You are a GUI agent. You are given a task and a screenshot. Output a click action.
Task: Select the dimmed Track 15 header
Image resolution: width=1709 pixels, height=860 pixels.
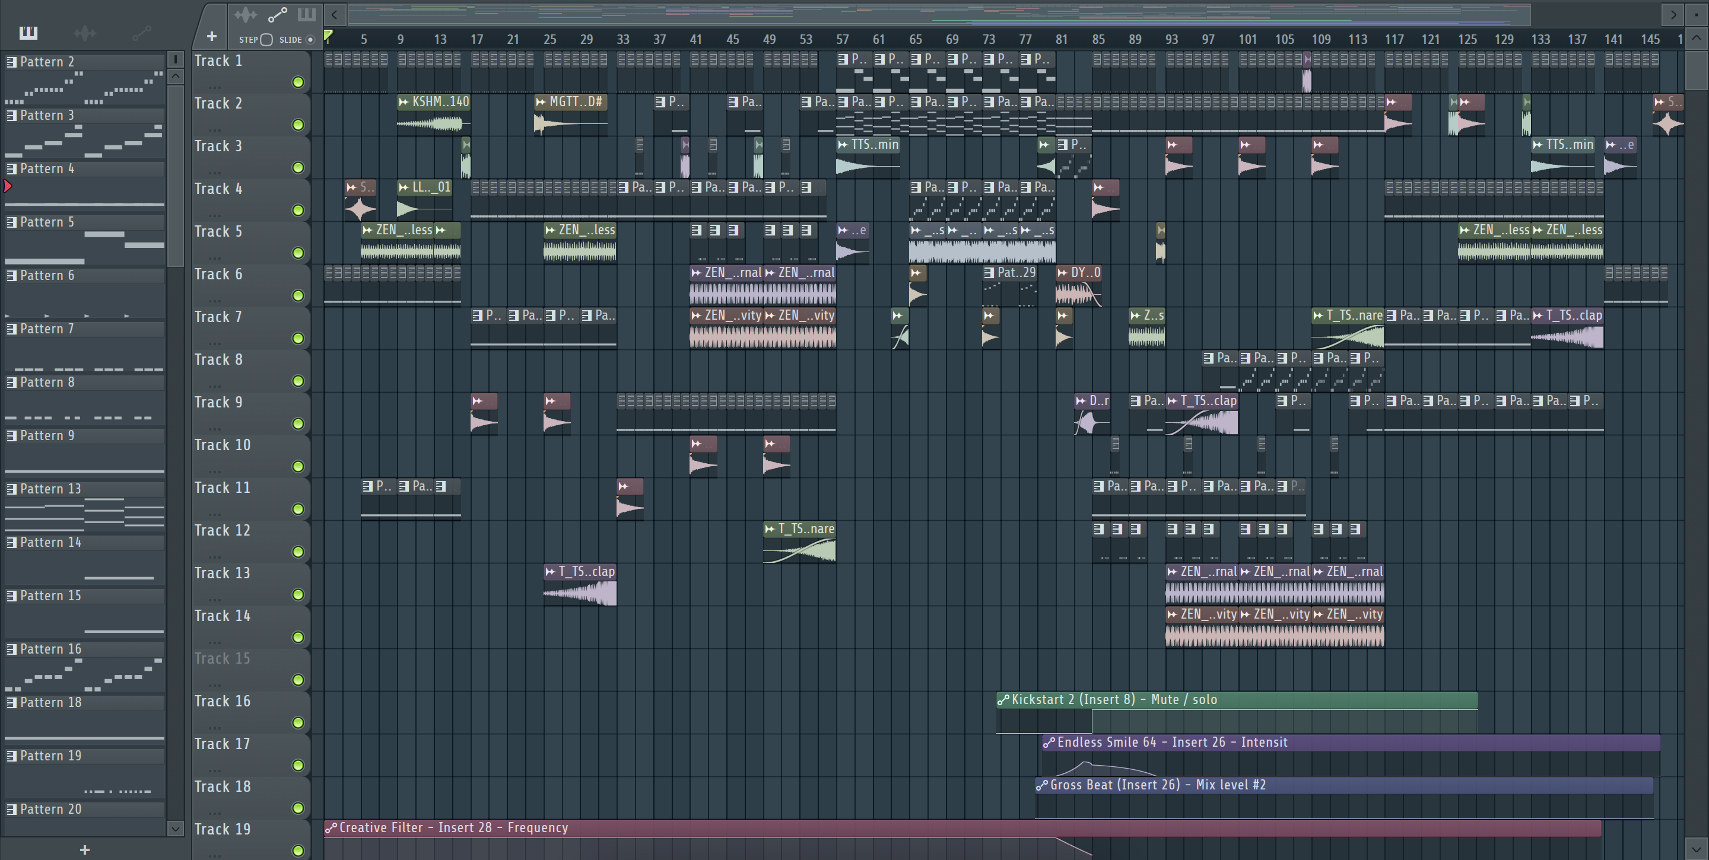[251, 670]
